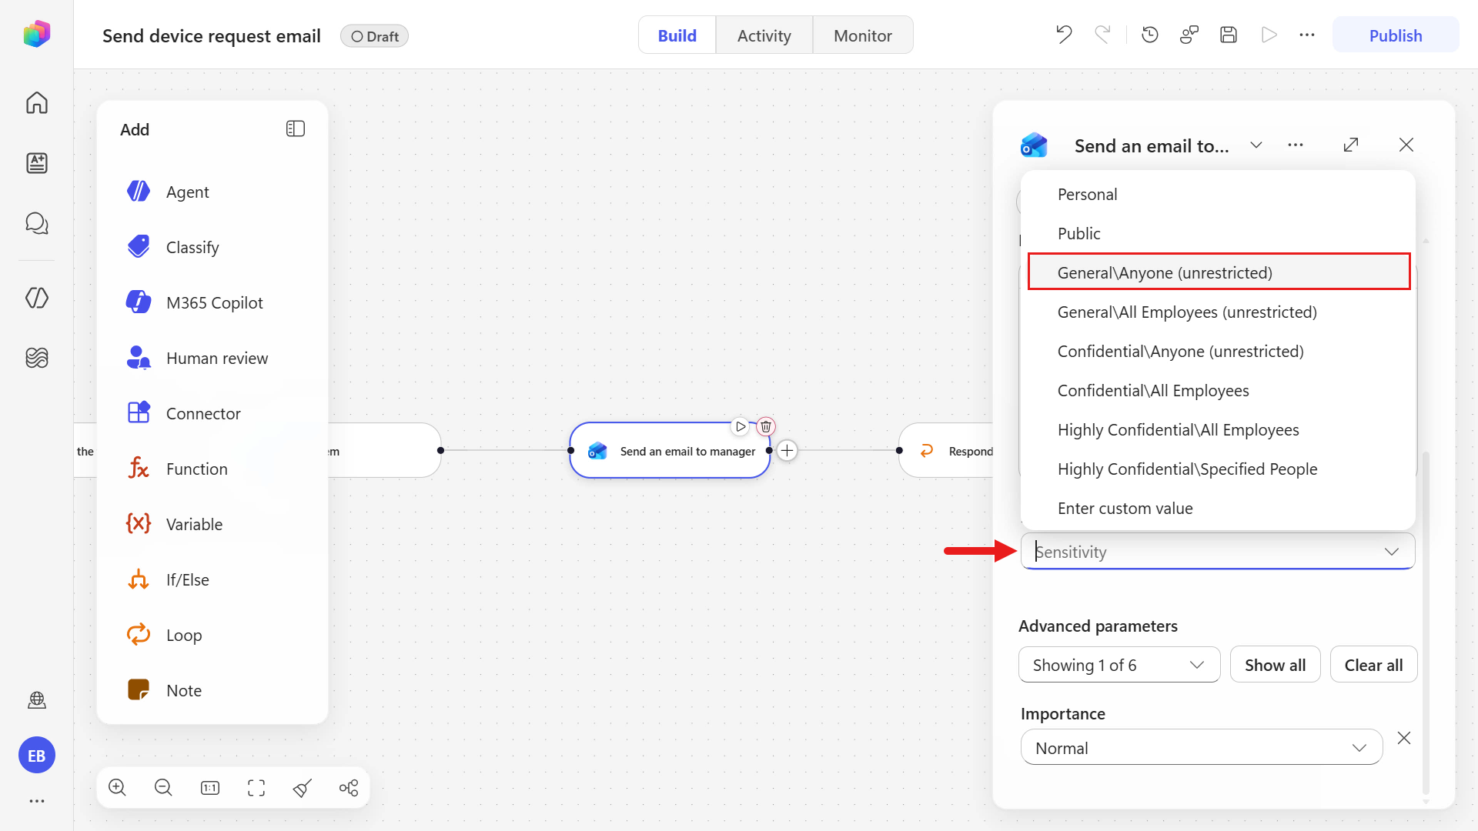Screen dimensions: 1478x831
Task: Click the Clear all button
Action: (x=1373, y=665)
